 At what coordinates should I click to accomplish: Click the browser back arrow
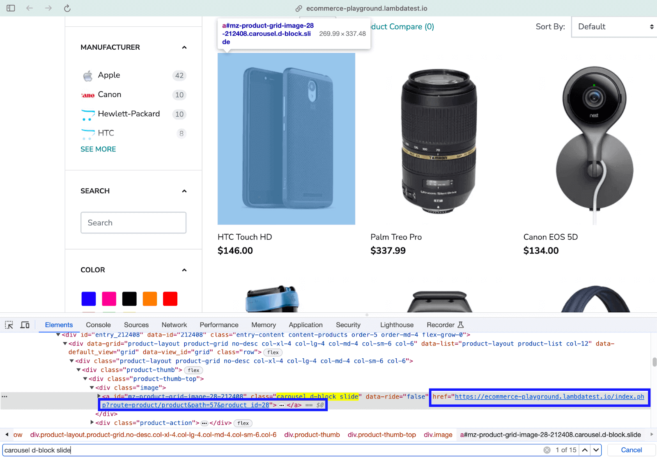[x=29, y=8]
